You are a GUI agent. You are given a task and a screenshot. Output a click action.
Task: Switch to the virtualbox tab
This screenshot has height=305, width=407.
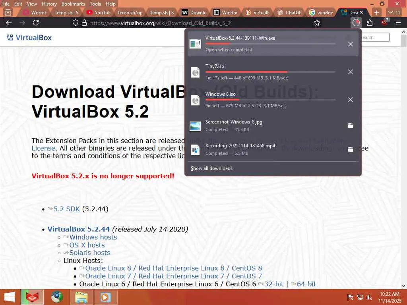click(x=257, y=12)
